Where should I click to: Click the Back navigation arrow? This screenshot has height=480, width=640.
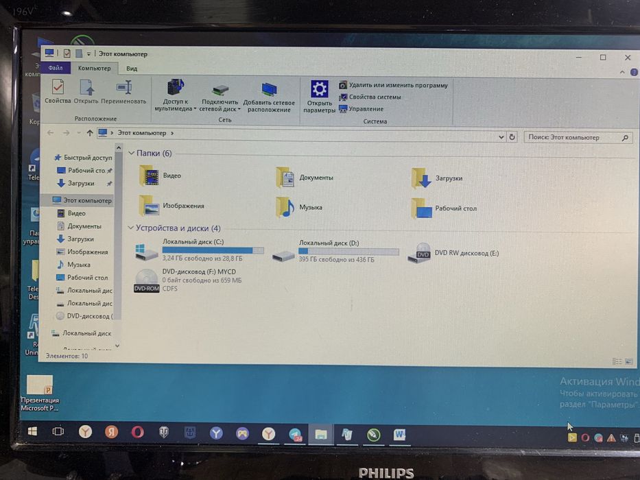pos(50,133)
